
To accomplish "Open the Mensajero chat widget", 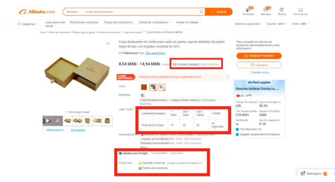I will 314,173.
